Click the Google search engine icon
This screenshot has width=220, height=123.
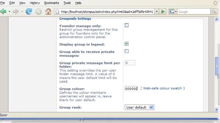tap(172, 12)
